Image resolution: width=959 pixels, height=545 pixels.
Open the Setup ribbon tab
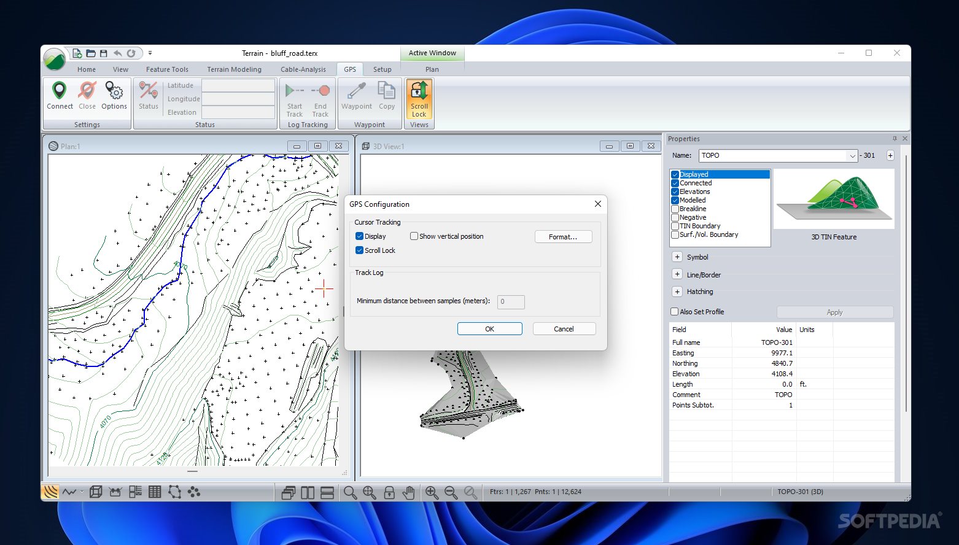(x=382, y=69)
